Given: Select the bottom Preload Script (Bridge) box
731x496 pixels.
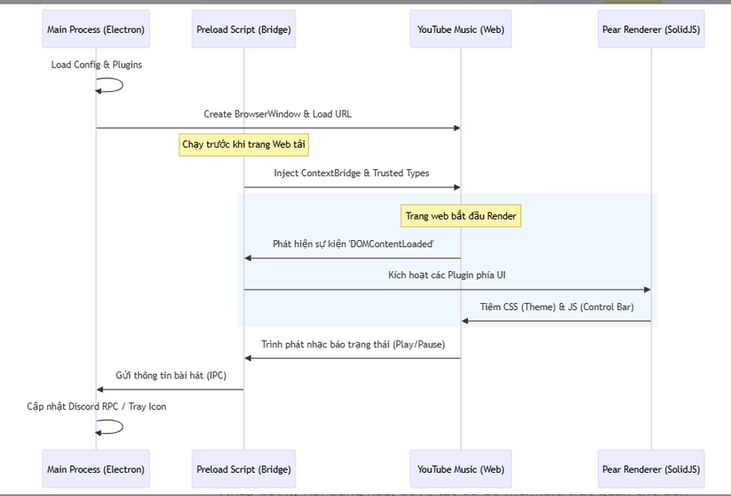Looking at the screenshot, I should coord(244,469).
